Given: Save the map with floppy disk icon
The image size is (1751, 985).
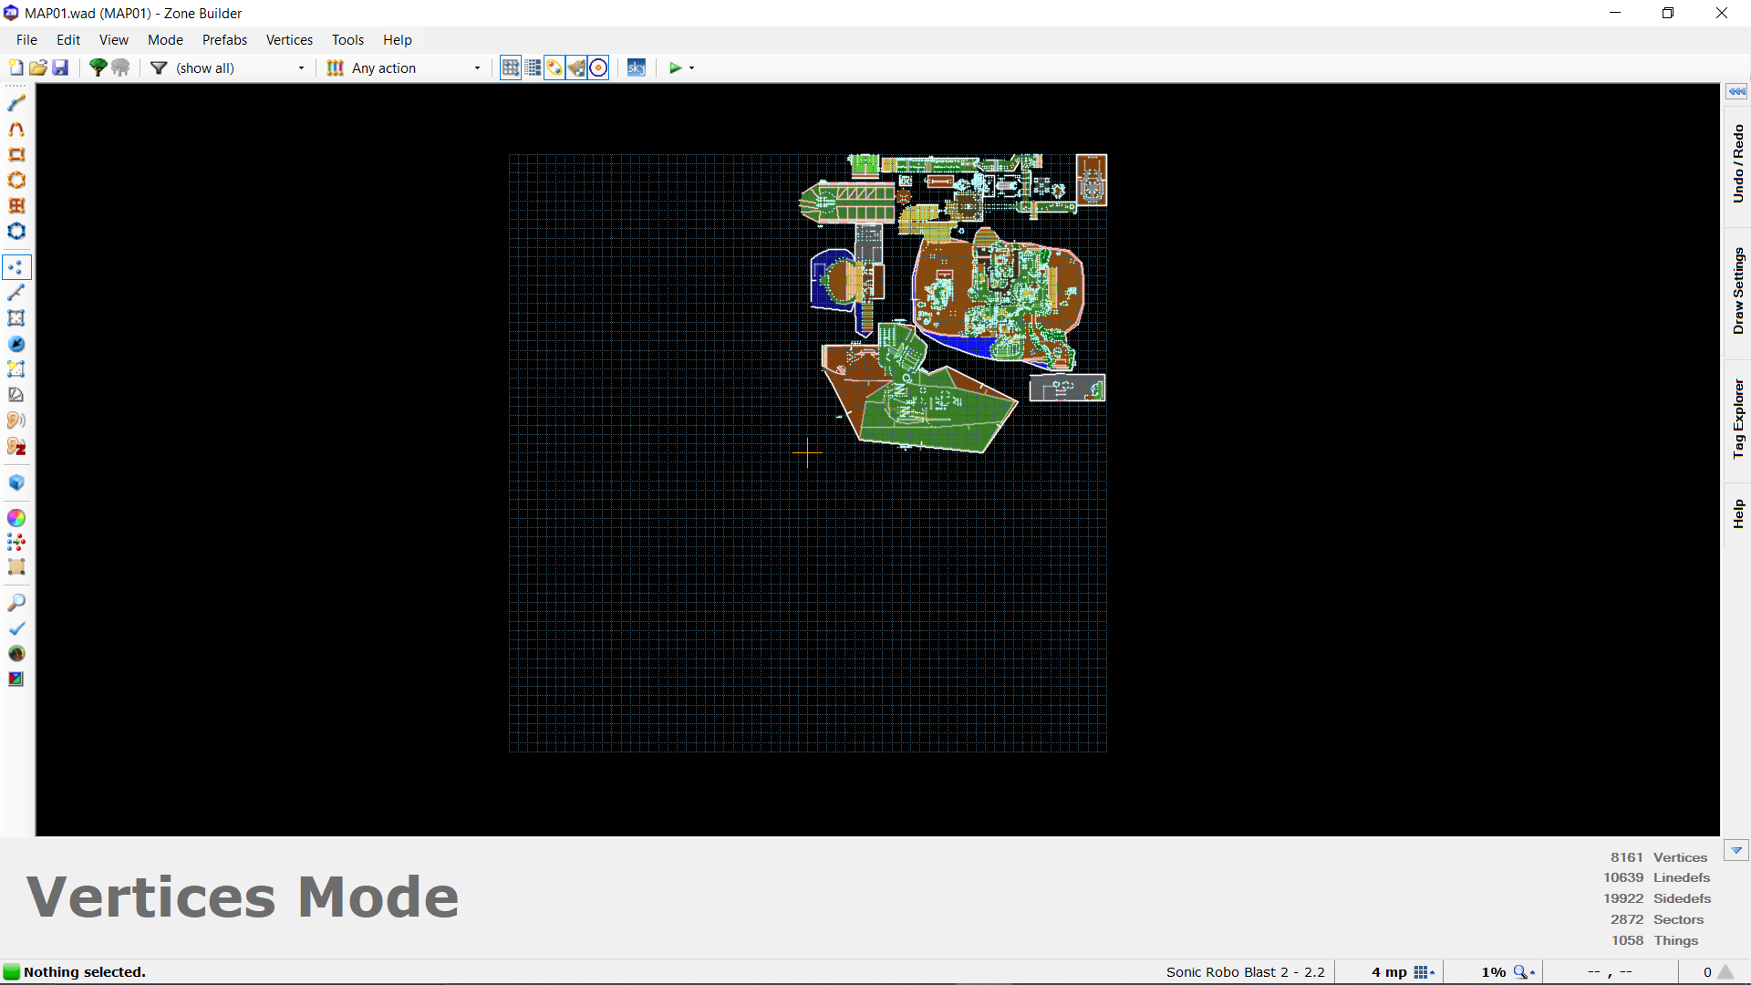Looking at the screenshot, I should pyautogui.click(x=60, y=67).
